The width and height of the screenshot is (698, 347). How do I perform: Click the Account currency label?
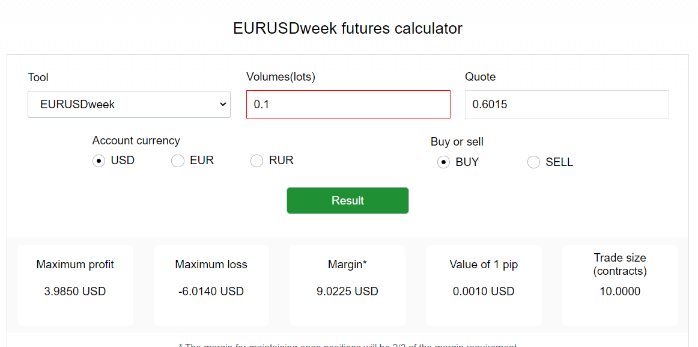tap(136, 140)
